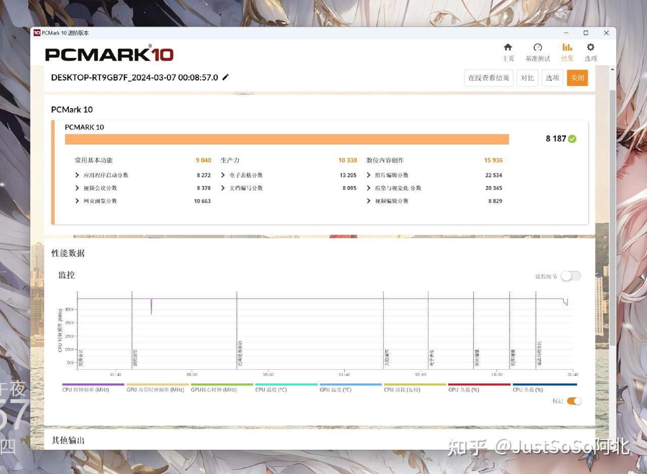Select the CPU 功耗 (瓦特) legend swatch
This screenshot has height=474, width=647.
[x=415, y=385]
